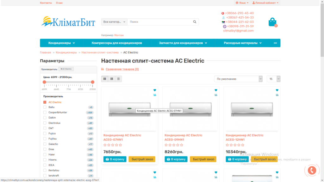
Task: Click Быстрый заказ for ACEG-09HN1
Action: [203, 159]
